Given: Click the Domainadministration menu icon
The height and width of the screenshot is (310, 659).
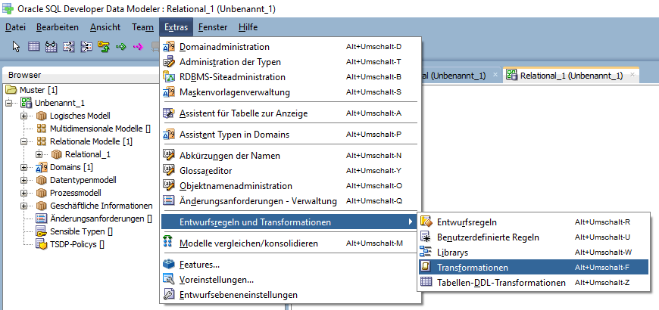Looking at the screenshot, I should pos(168,47).
